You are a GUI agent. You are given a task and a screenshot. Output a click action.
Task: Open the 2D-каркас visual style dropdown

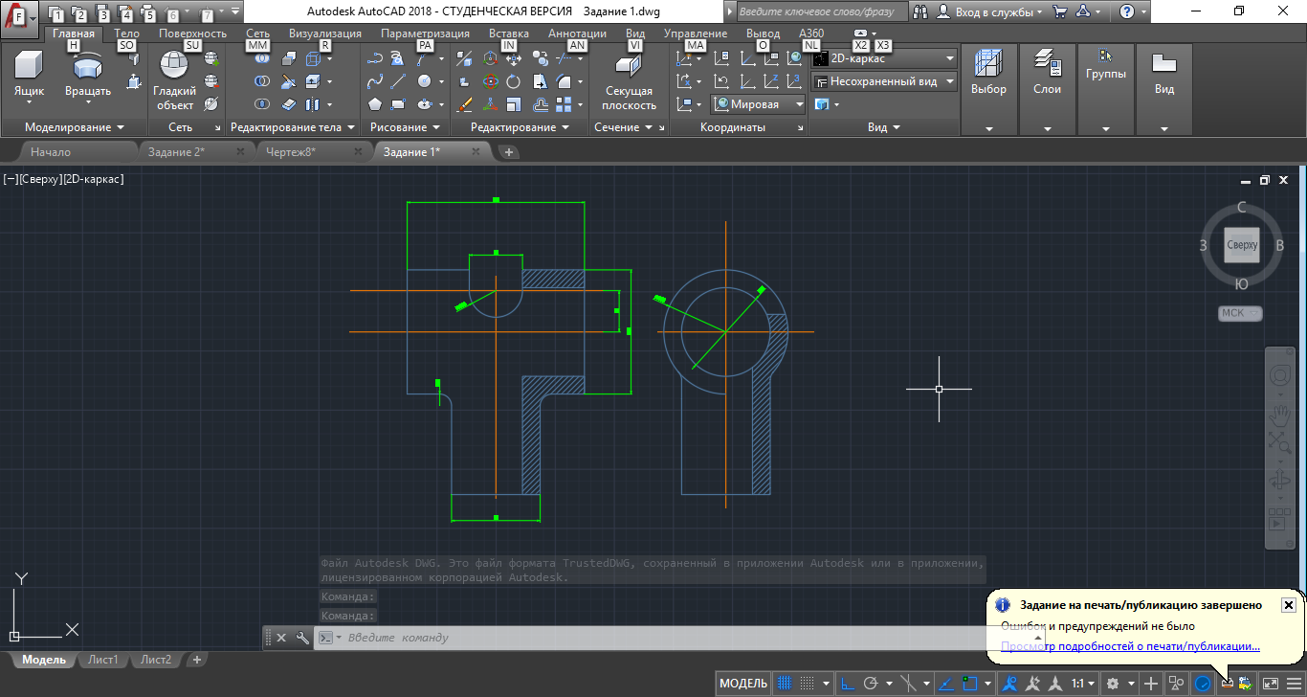(950, 58)
